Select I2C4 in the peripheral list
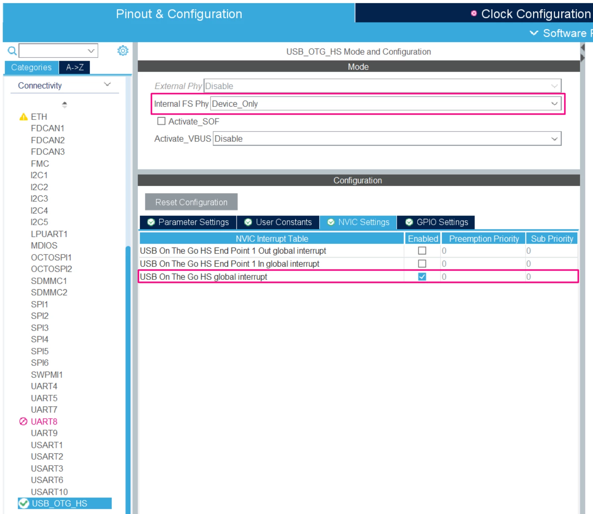The height and width of the screenshot is (514, 593). coord(39,211)
